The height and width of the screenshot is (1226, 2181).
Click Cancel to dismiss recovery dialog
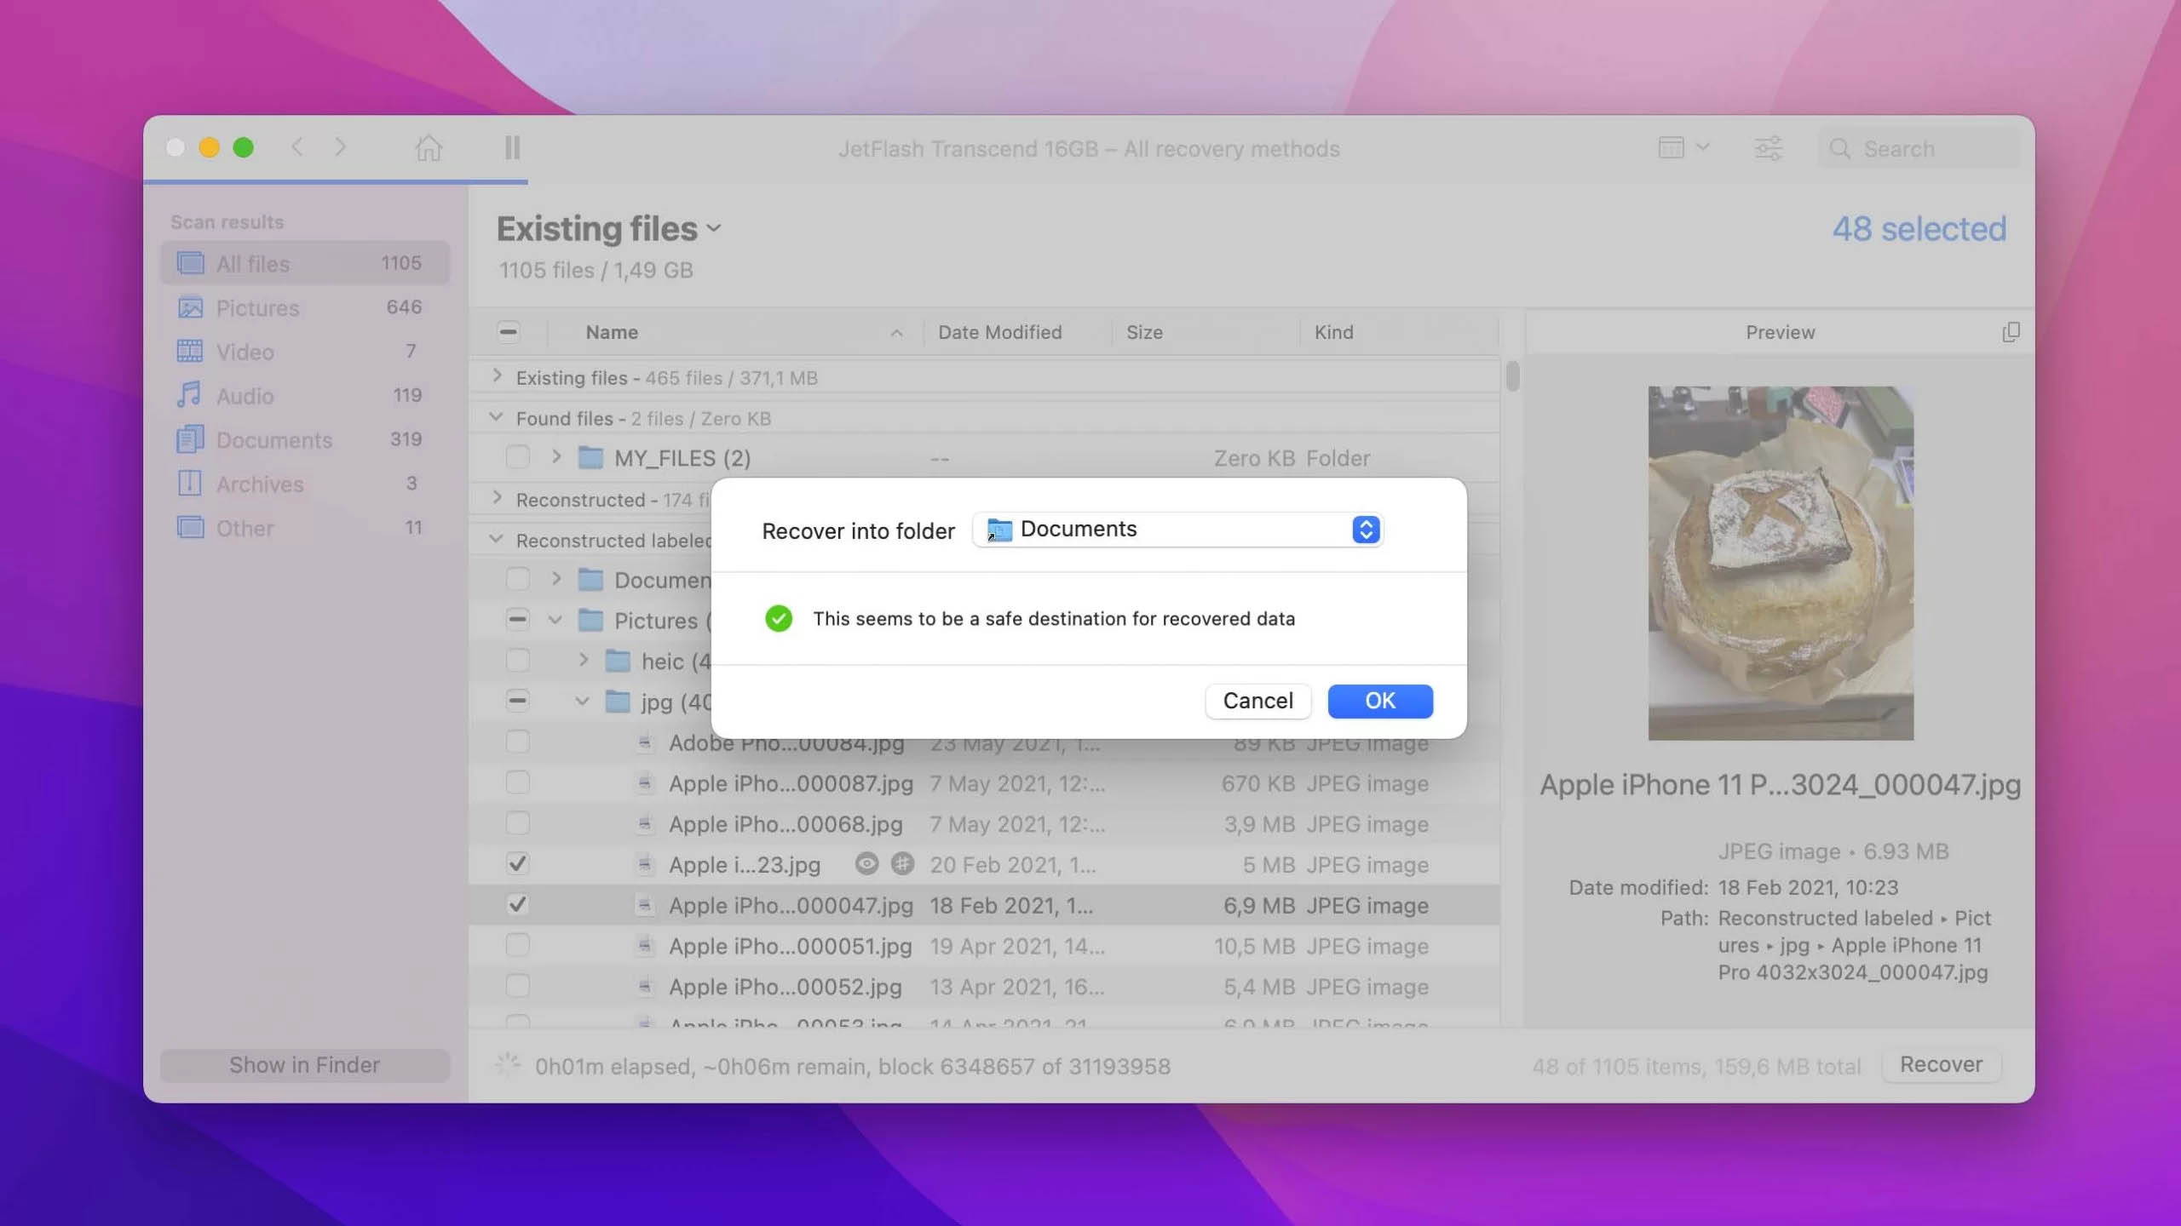[1258, 701]
